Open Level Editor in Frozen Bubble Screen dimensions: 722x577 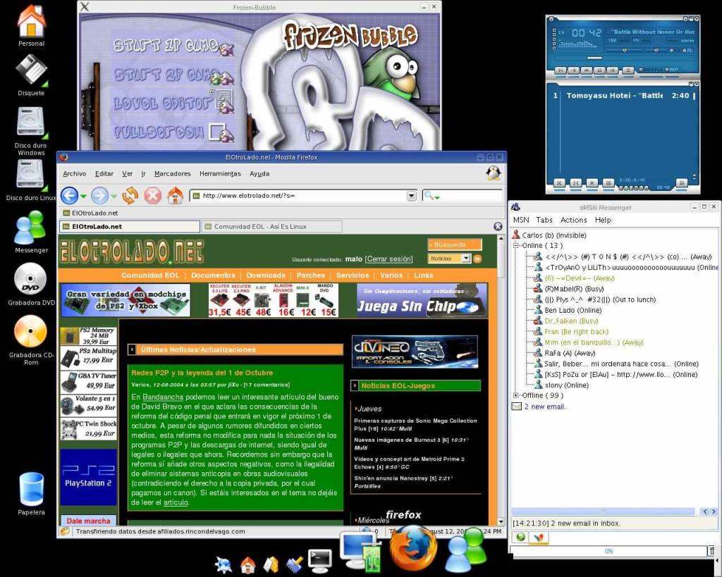(173, 103)
